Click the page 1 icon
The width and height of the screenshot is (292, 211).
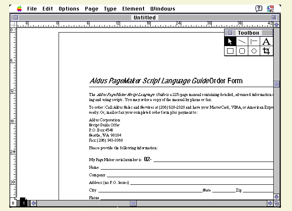click(x=23, y=203)
